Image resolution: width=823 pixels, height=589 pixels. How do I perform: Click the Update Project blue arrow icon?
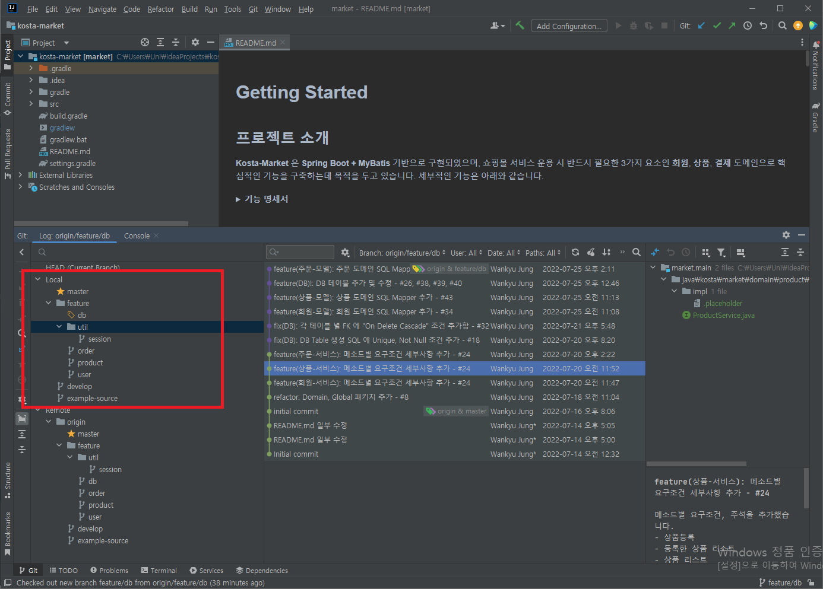pyautogui.click(x=701, y=26)
